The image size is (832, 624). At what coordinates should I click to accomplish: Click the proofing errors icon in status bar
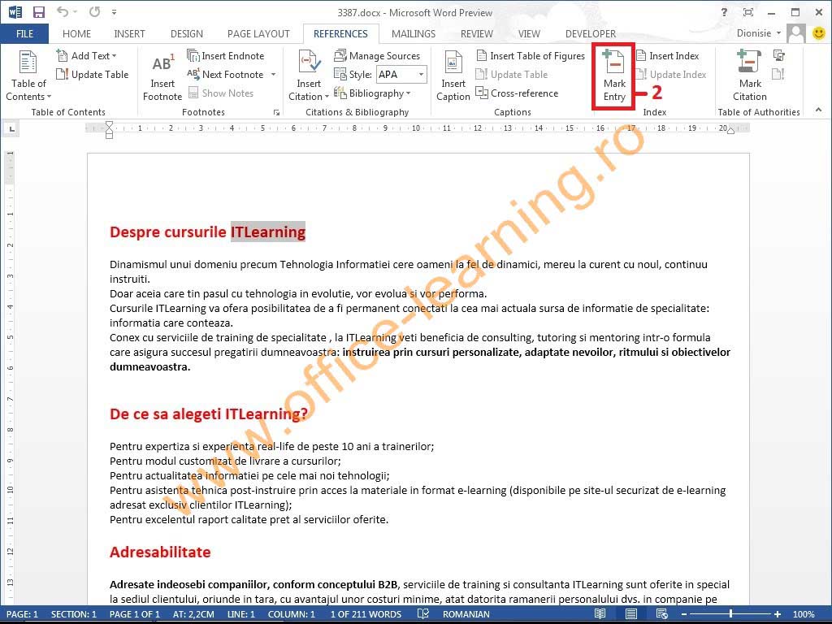[422, 614]
